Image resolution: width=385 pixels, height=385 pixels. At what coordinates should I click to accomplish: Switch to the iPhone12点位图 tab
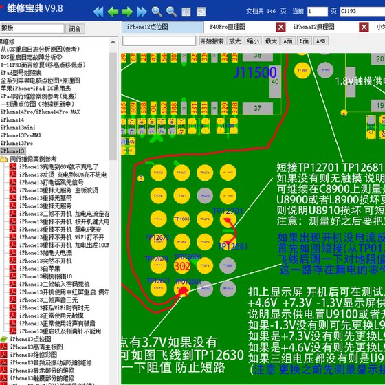162,27
